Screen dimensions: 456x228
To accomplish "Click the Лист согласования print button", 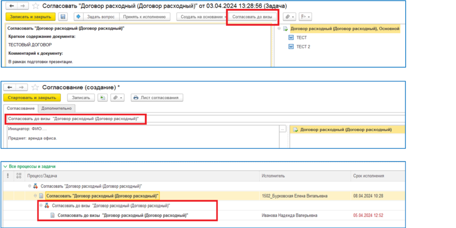I will point(157,98).
